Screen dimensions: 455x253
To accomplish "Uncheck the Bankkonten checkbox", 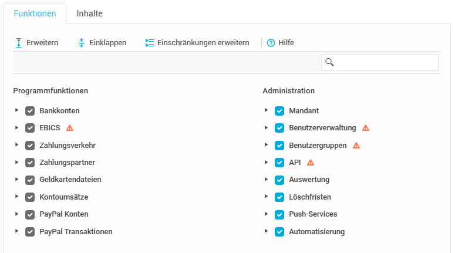I will click(x=30, y=110).
